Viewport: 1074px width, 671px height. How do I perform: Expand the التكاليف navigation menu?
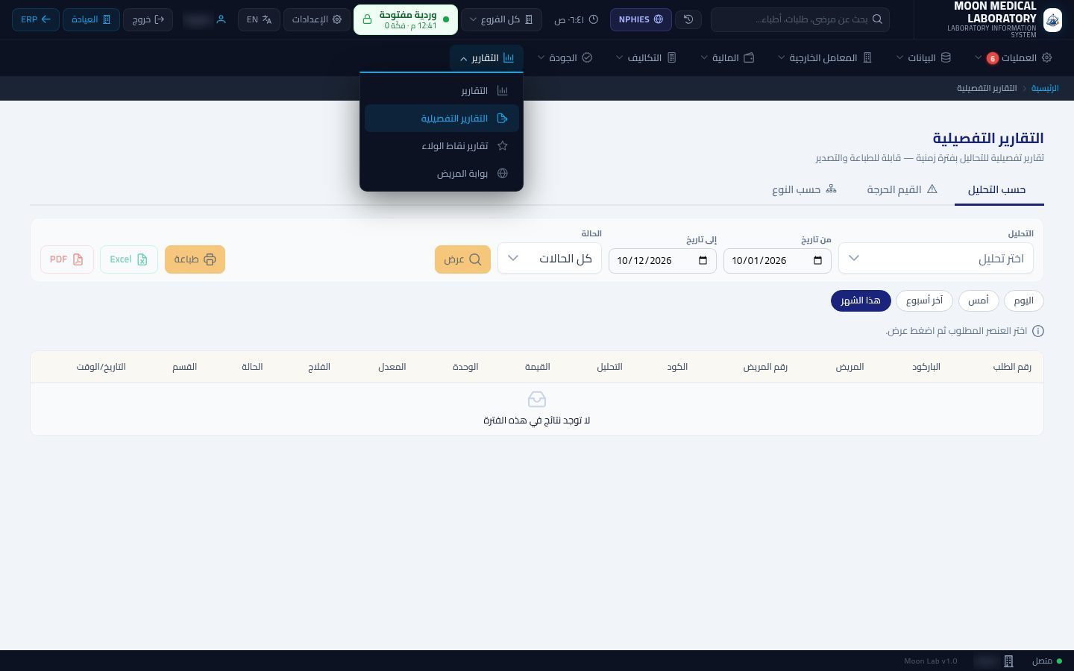point(646,57)
